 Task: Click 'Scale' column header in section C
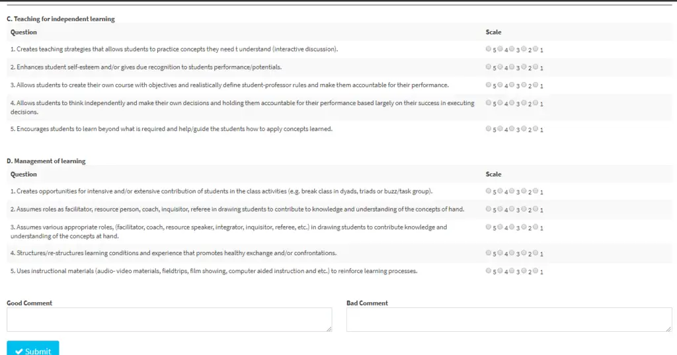click(493, 32)
